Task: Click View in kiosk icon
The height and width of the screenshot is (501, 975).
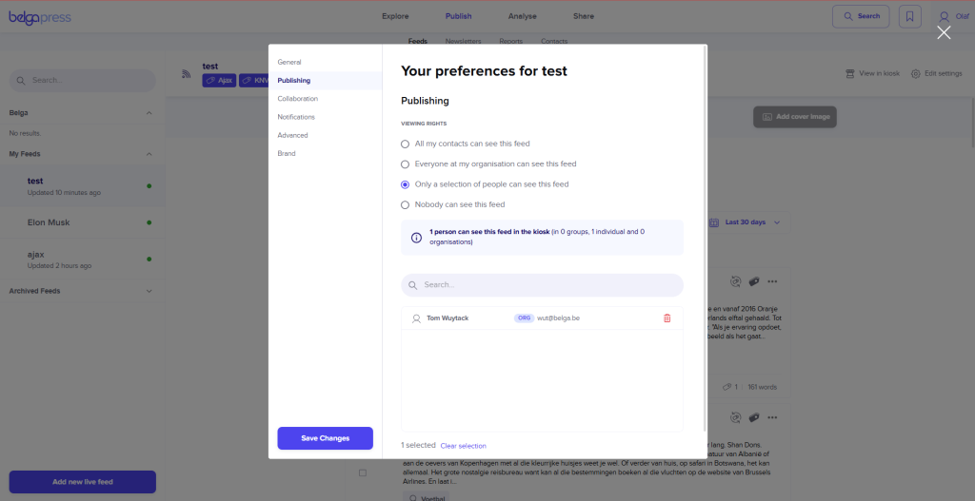Action: (850, 74)
